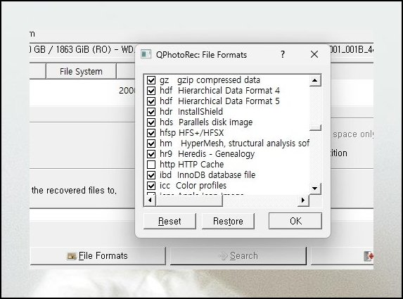Click the File Formats button's picture icon

click(x=72, y=256)
